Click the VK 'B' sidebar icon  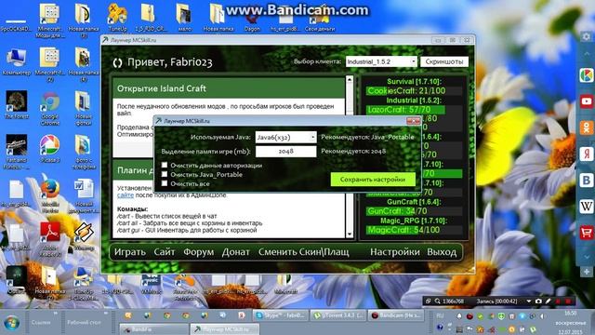point(587,180)
